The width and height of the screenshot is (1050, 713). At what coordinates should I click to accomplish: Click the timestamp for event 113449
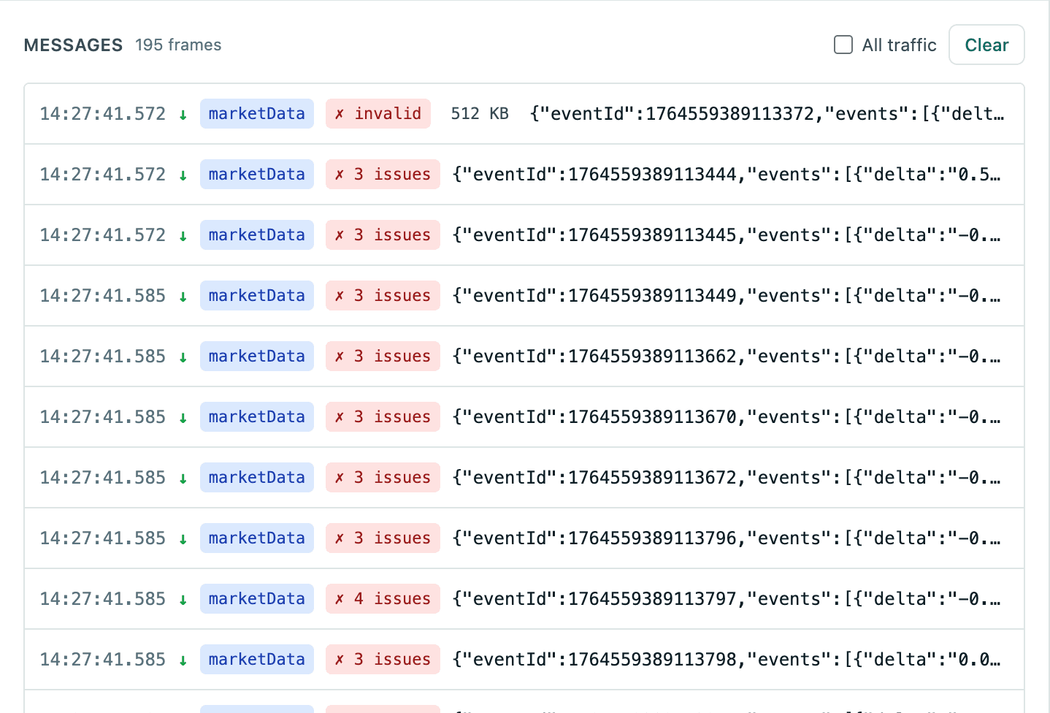coord(103,295)
